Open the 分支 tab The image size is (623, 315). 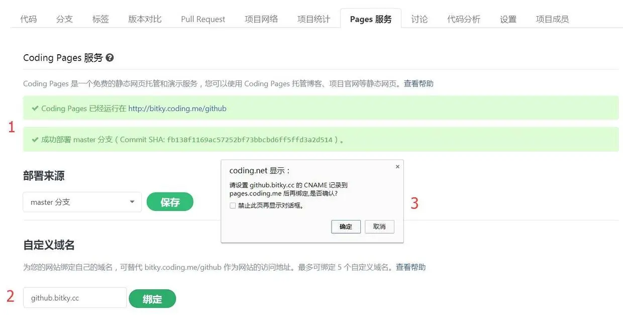pos(64,19)
